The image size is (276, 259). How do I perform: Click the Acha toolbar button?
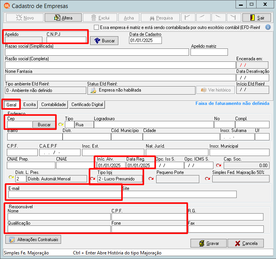[129, 18]
